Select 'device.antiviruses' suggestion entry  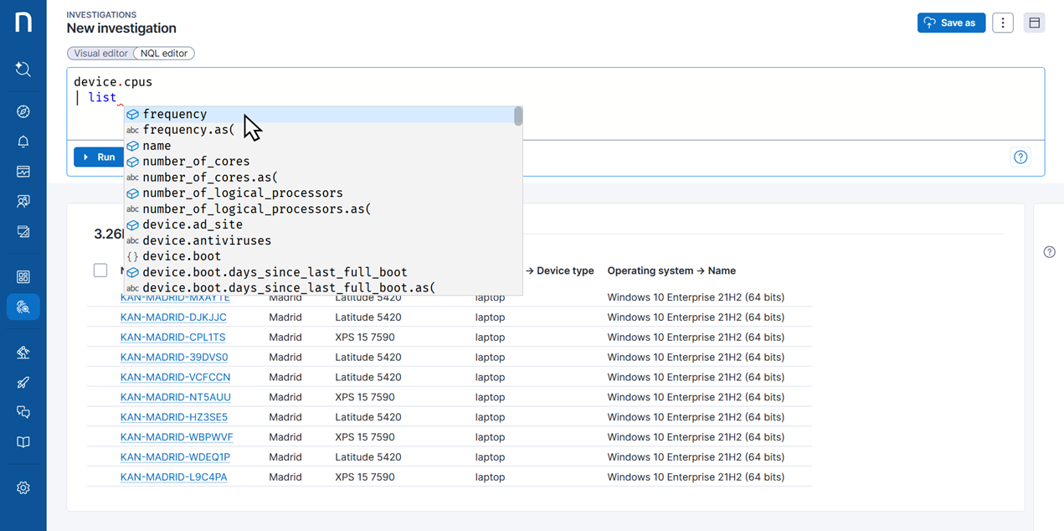pos(207,240)
